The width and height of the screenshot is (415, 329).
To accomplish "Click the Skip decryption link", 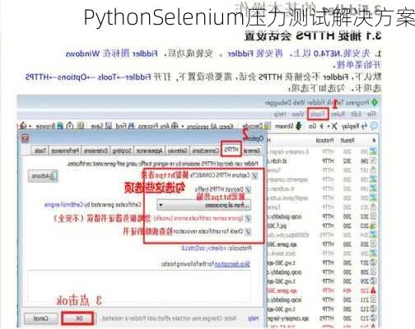I will (x=232, y=264).
